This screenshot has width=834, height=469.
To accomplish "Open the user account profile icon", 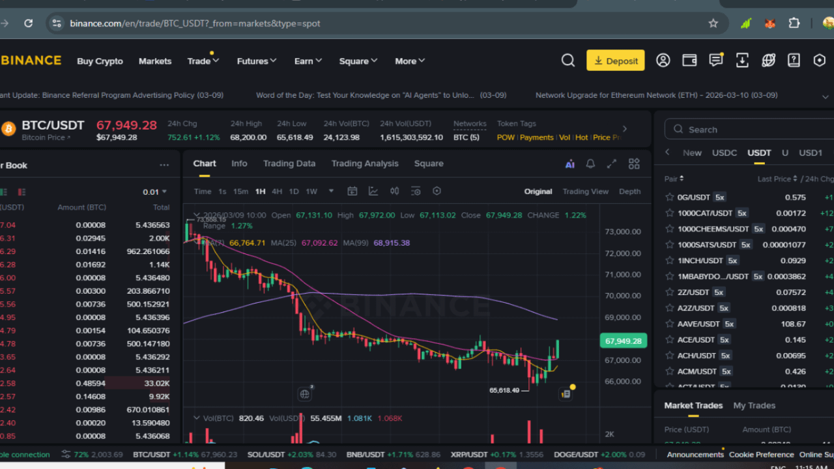I will click(x=663, y=61).
